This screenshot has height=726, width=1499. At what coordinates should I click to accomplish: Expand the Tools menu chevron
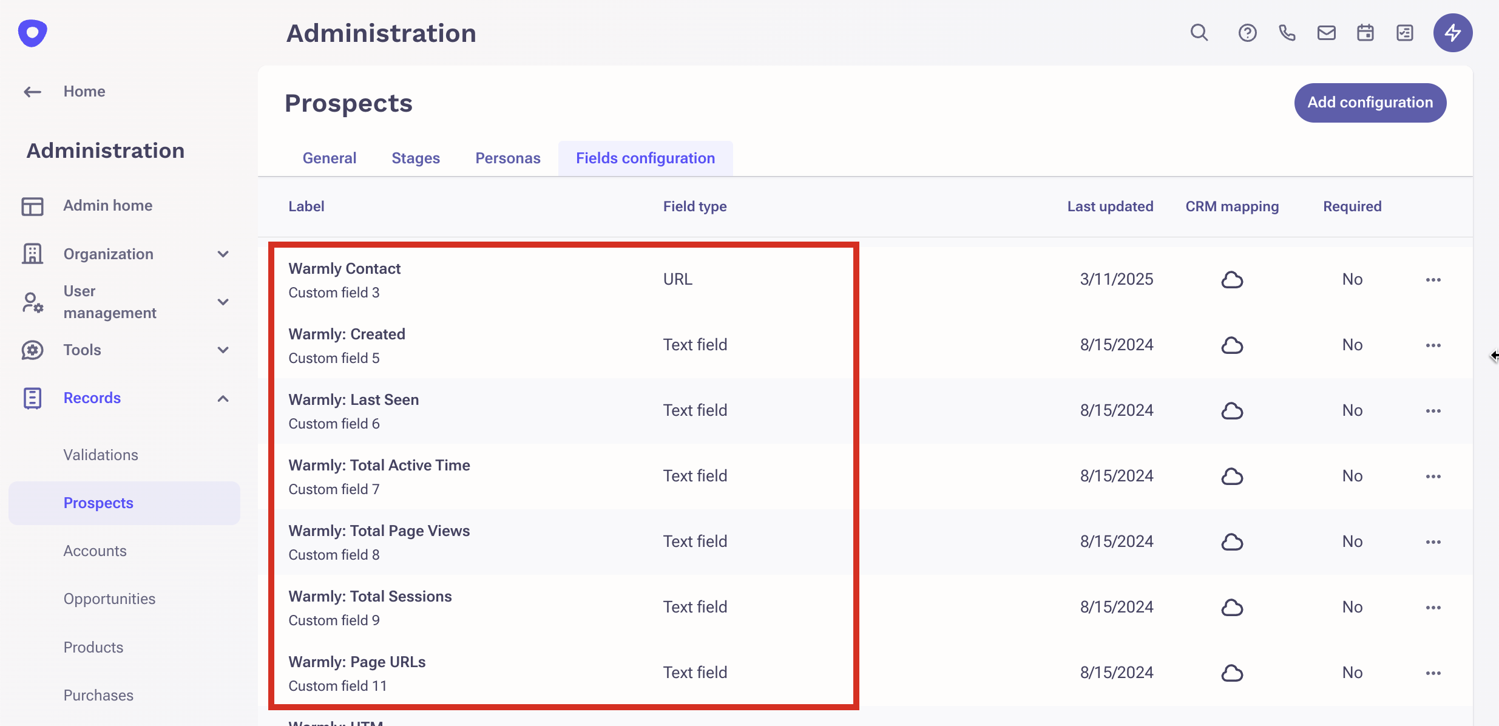click(223, 350)
